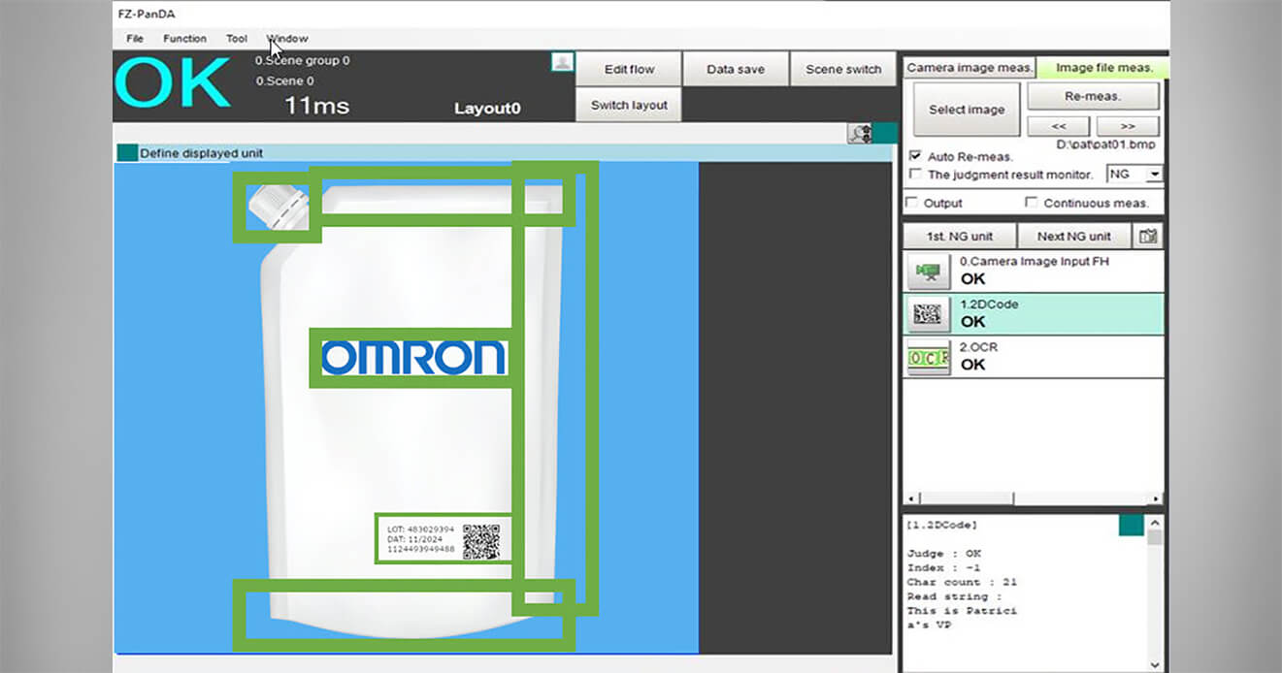Open the Window menu
1282x673 pixels.
click(287, 39)
